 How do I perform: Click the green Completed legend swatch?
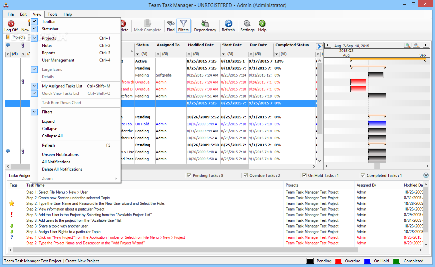pos(396,261)
